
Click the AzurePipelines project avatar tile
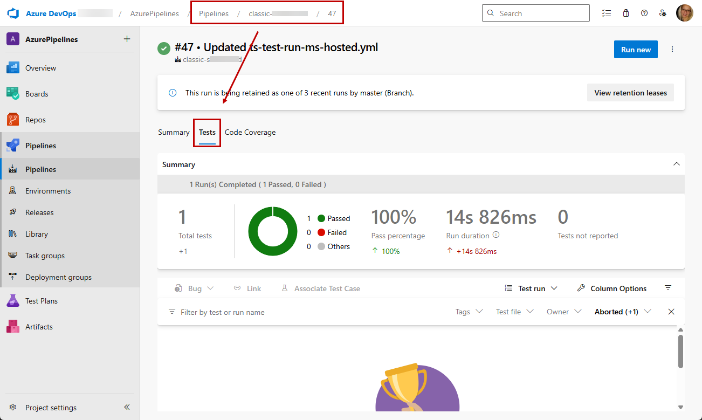click(13, 39)
